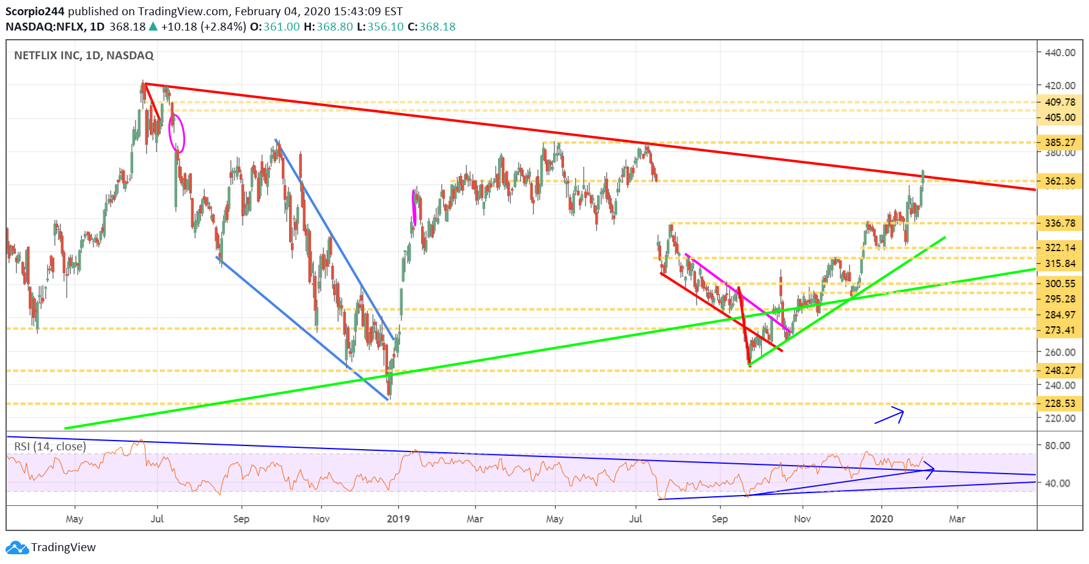Click the 240.00 axis price value

(1060, 385)
